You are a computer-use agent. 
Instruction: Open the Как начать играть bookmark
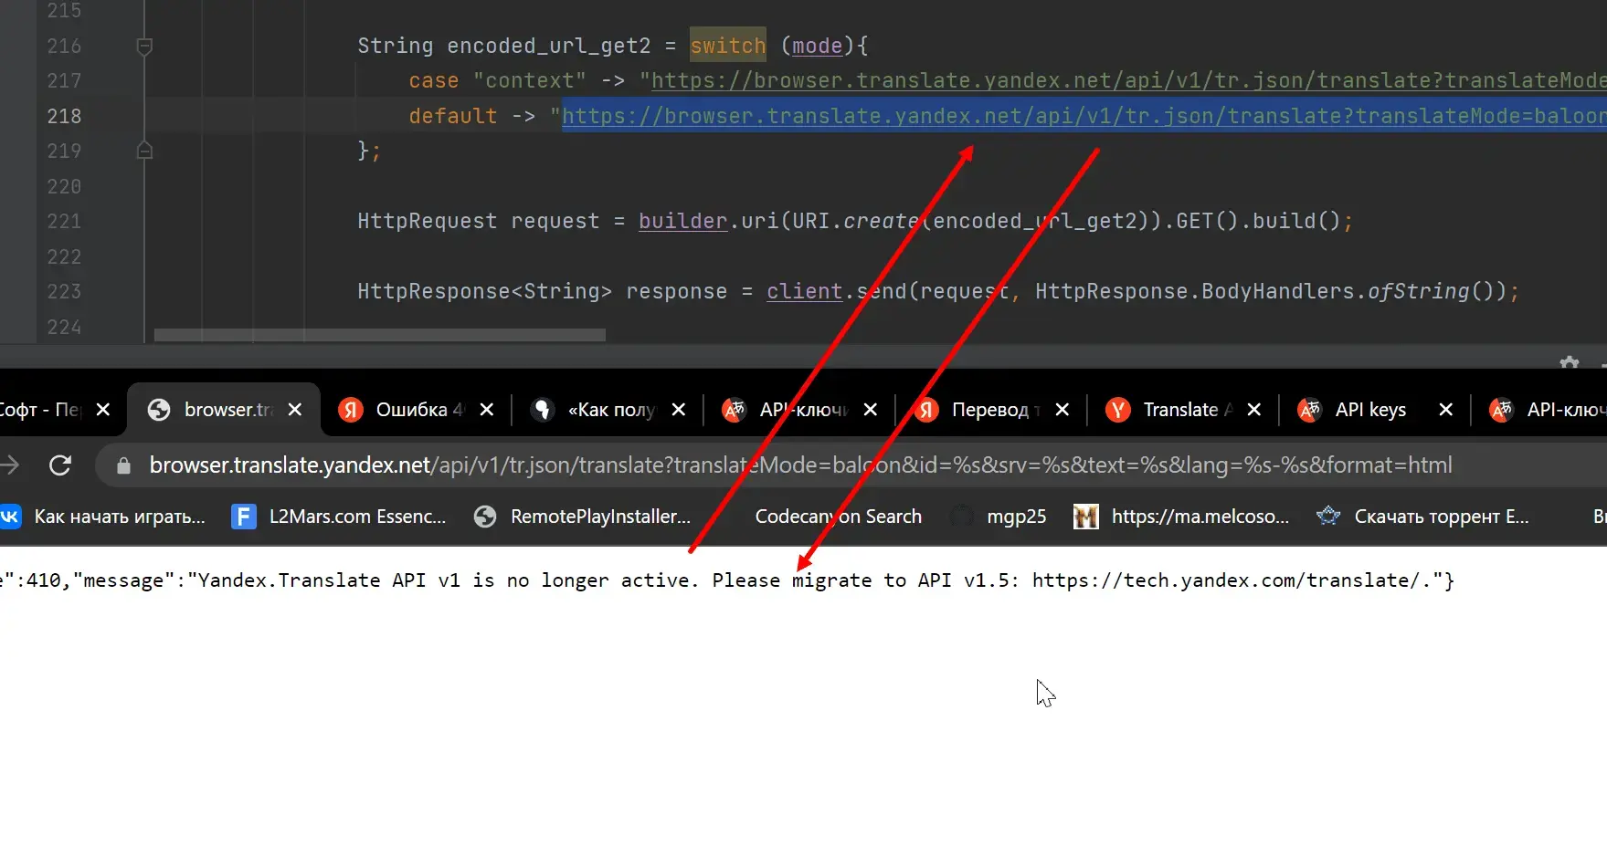point(103,517)
